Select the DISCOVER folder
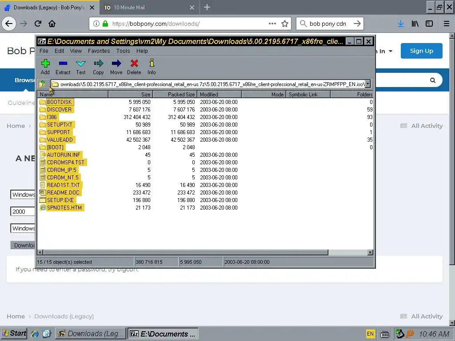Screen dimensions: 455x341 tap(59, 110)
